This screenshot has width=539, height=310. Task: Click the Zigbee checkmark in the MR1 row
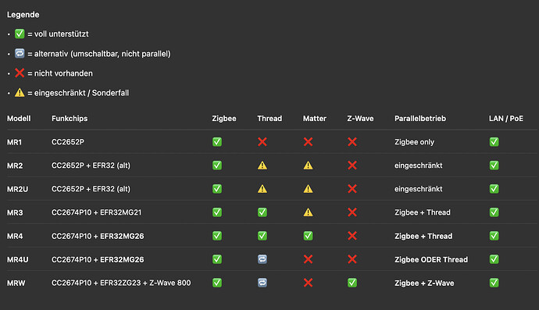pyautogui.click(x=217, y=142)
